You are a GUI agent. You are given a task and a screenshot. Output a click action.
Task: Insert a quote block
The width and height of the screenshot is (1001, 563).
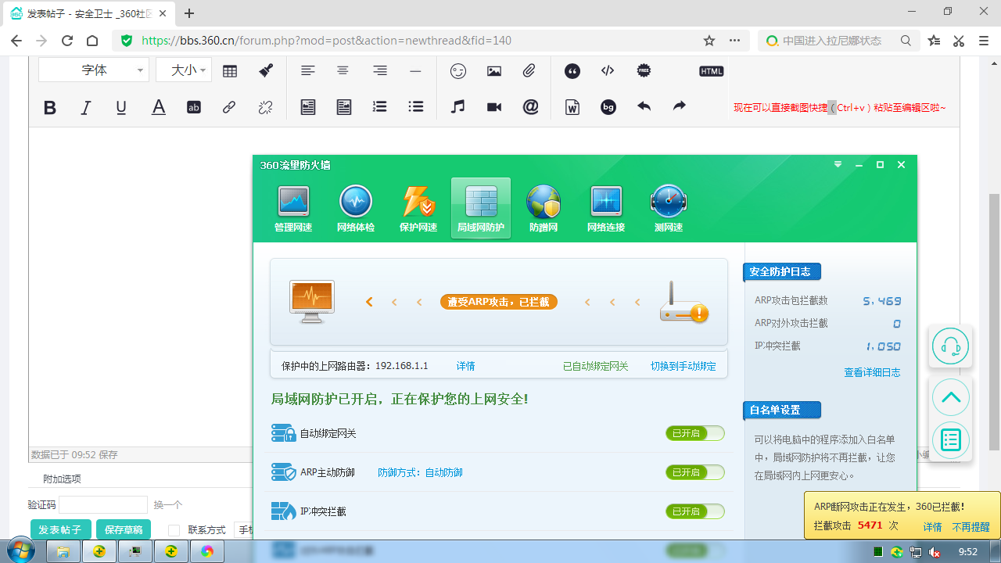click(572, 71)
